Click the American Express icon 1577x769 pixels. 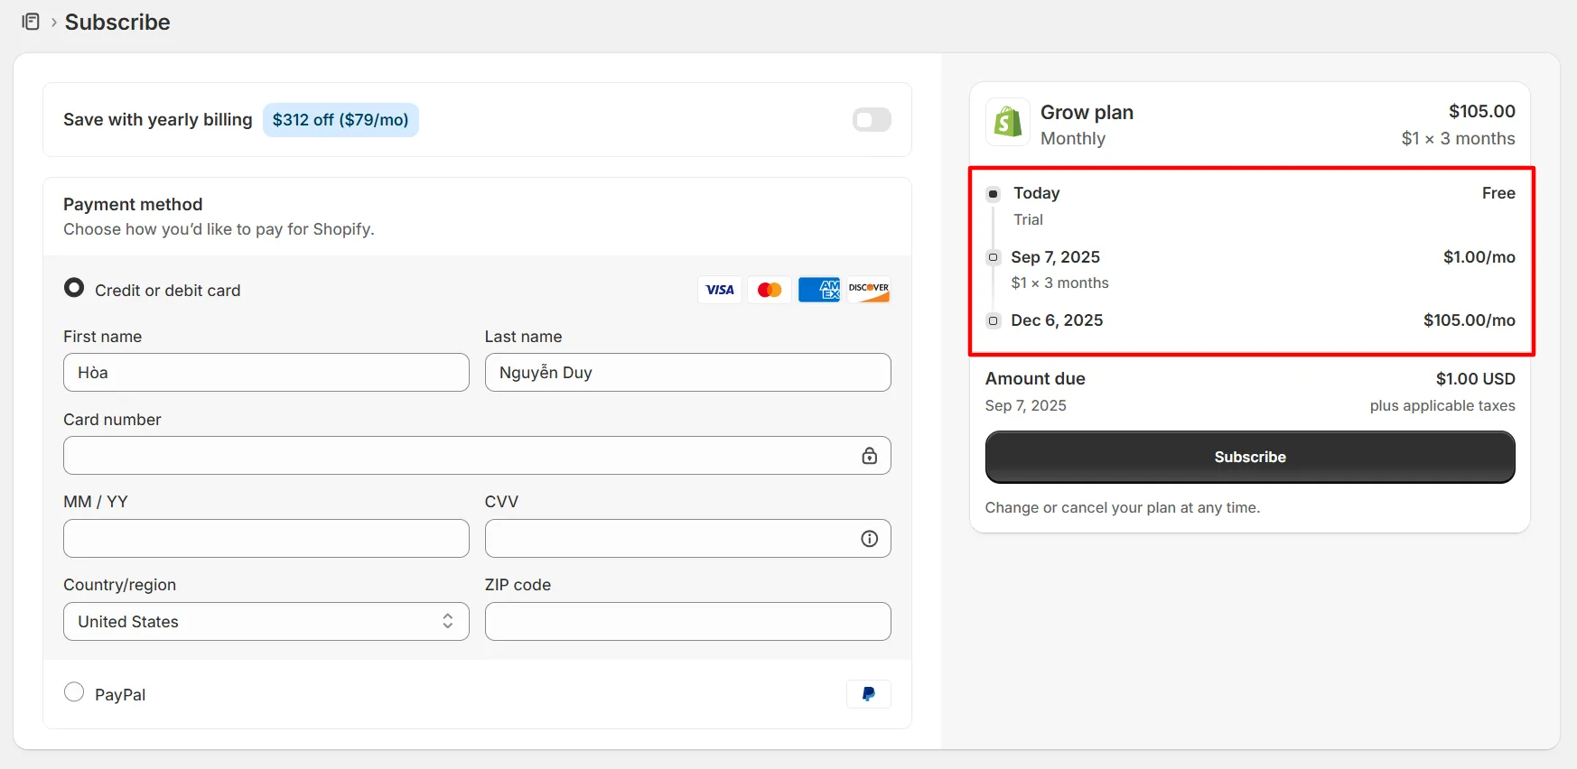[819, 290]
